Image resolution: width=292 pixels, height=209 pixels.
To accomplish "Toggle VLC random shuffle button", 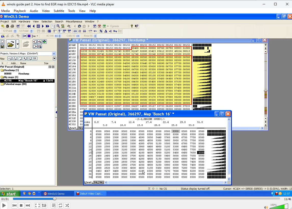I will click(67, 205).
